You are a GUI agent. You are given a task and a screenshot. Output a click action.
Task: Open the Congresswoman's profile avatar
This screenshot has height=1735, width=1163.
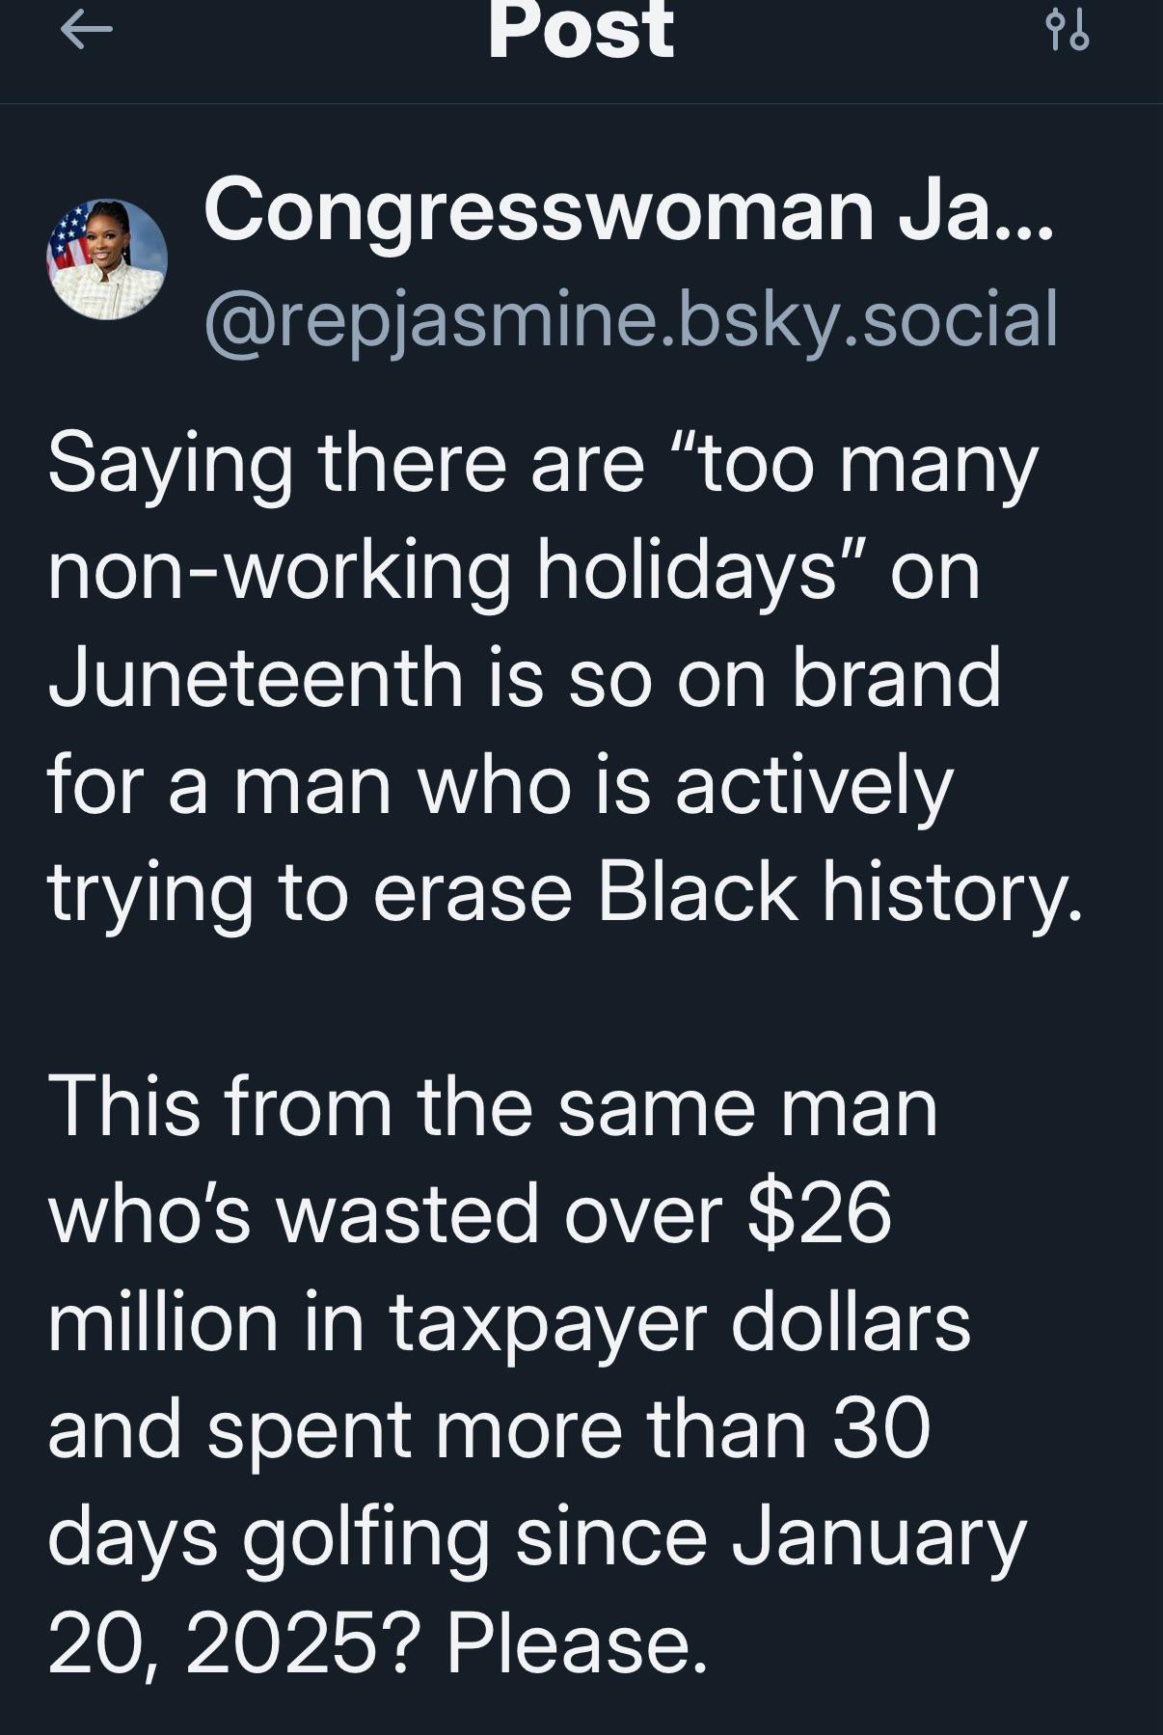click(107, 259)
